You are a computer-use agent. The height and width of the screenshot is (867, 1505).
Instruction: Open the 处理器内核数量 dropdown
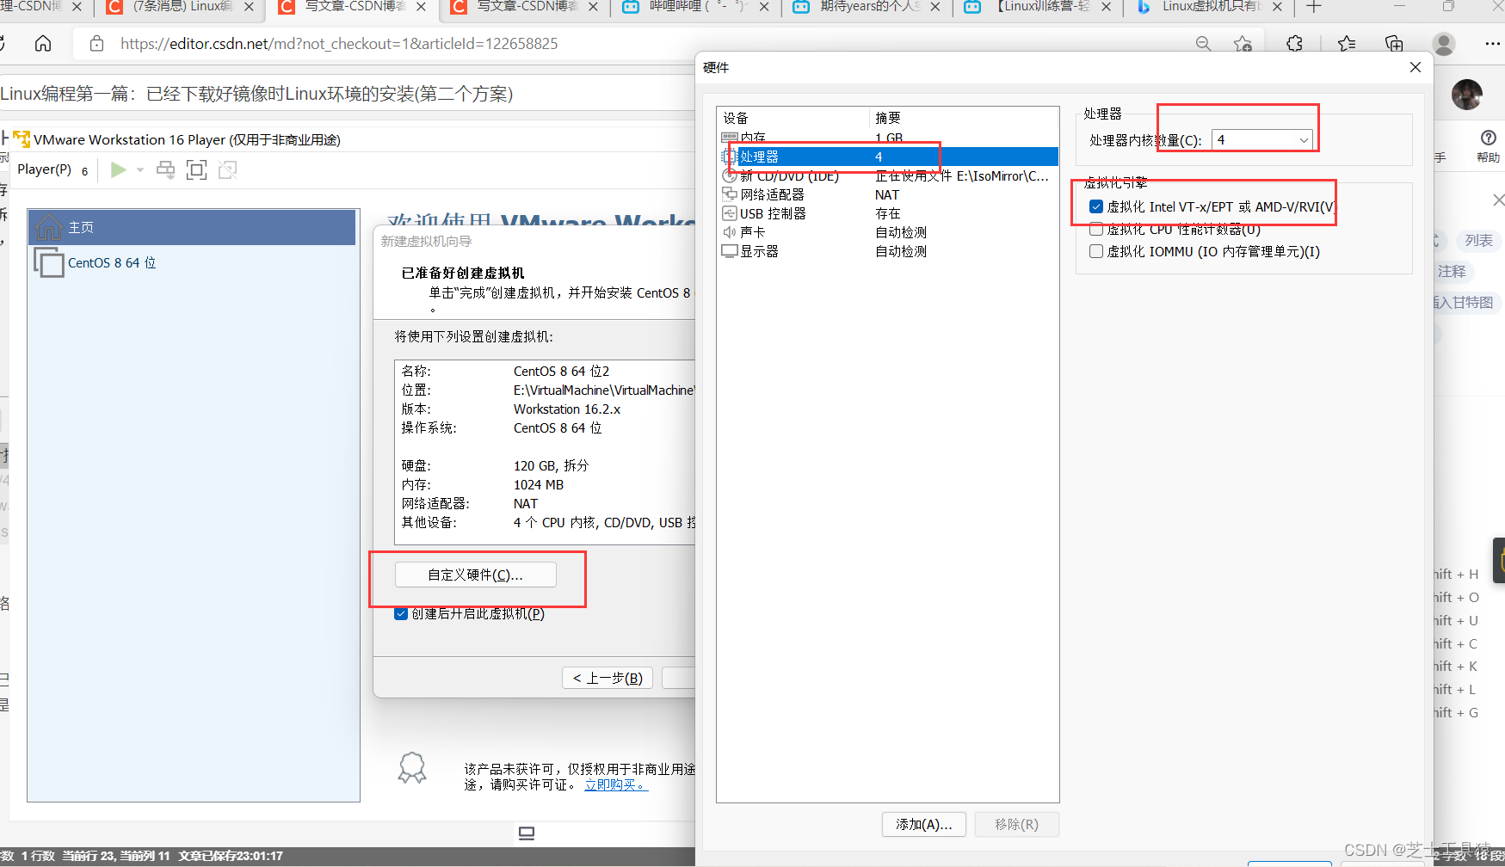[1304, 139]
